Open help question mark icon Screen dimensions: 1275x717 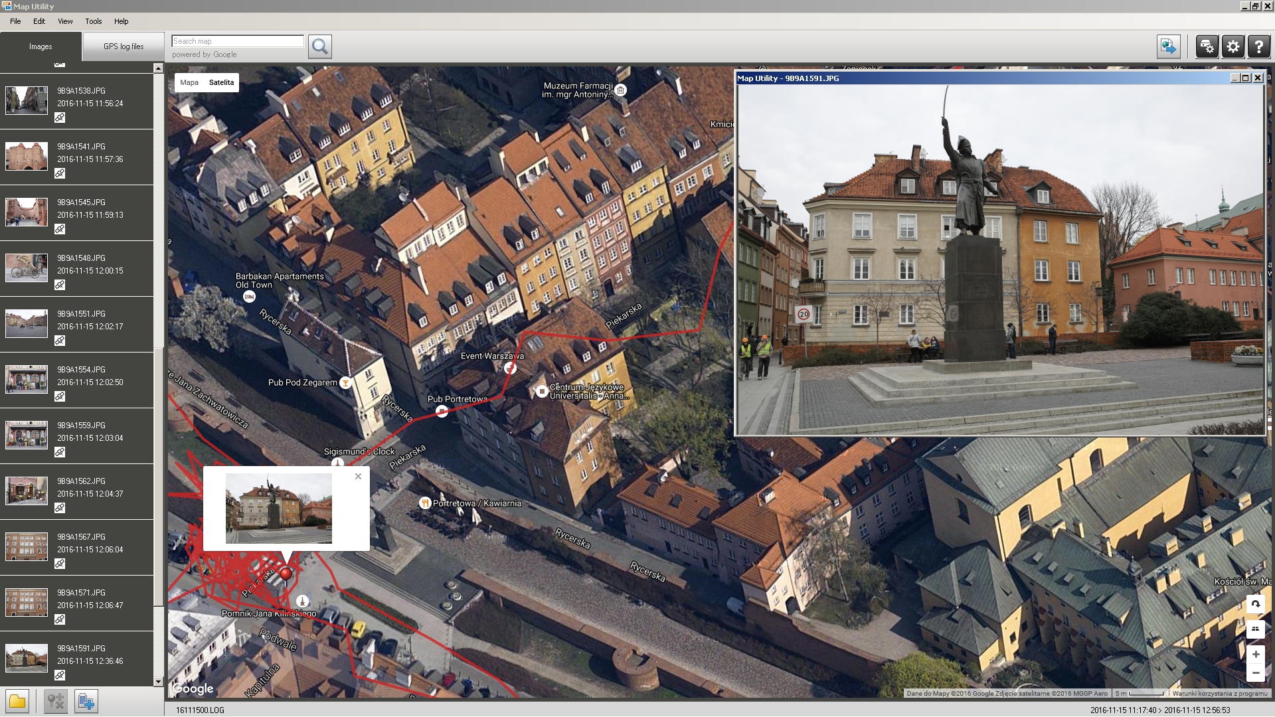click(1259, 46)
